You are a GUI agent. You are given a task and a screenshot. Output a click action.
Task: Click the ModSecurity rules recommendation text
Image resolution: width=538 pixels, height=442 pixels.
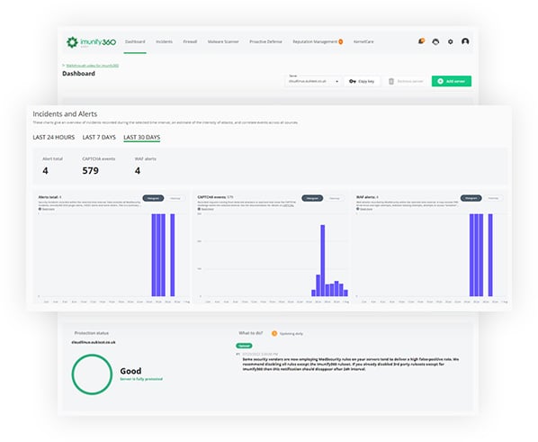coord(350,364)
